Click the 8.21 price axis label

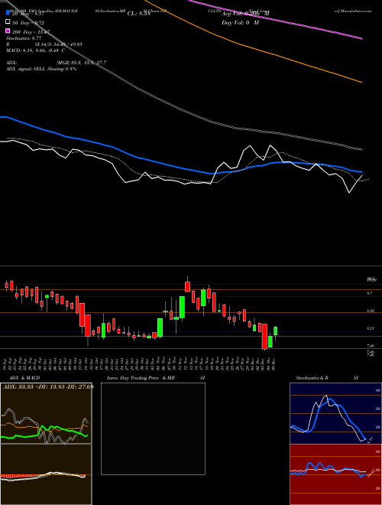pyautogui.click(x=371, y=329)
